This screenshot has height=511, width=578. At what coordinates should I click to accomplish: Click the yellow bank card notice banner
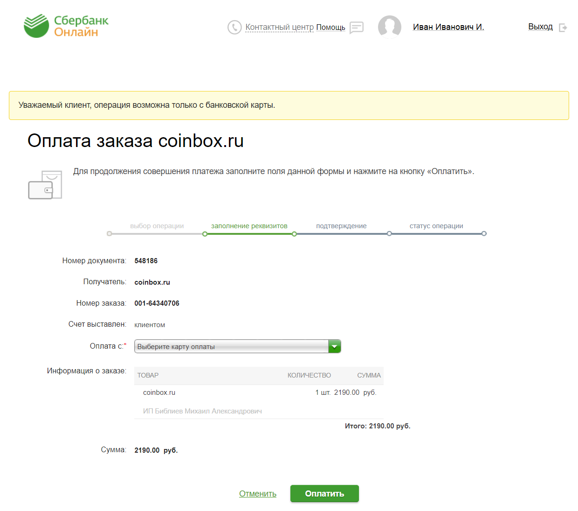click(x=289, y=105)
